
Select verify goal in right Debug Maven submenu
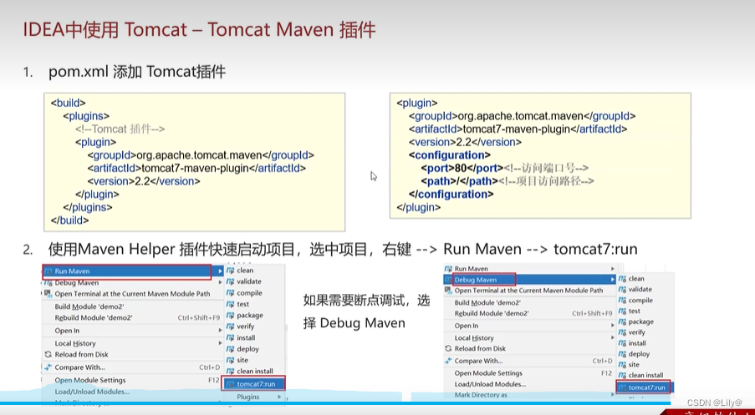pyautogui.click(x=636, y=332)
